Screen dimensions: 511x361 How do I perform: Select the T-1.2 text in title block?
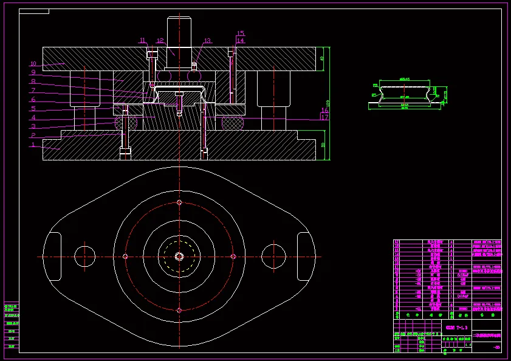coord(461,328)
